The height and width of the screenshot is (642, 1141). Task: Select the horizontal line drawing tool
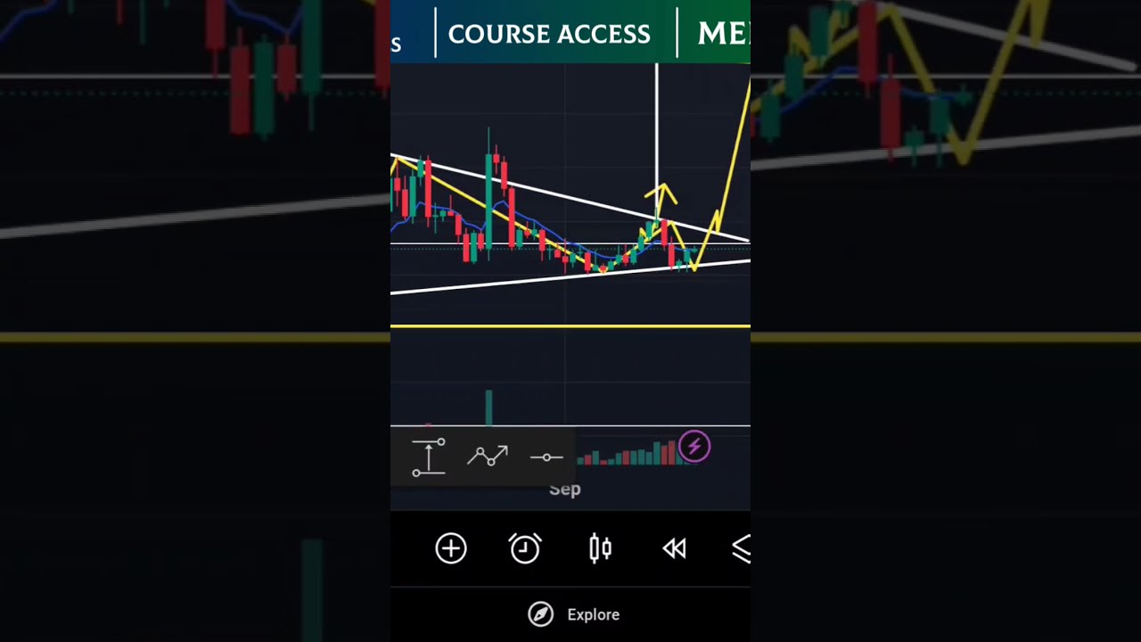pos(546,457)
